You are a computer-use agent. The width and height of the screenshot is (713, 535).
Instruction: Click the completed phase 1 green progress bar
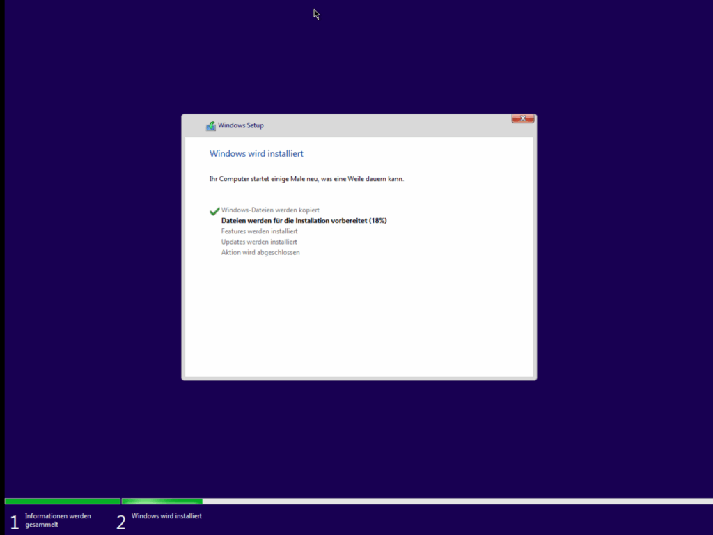[62, 502]
